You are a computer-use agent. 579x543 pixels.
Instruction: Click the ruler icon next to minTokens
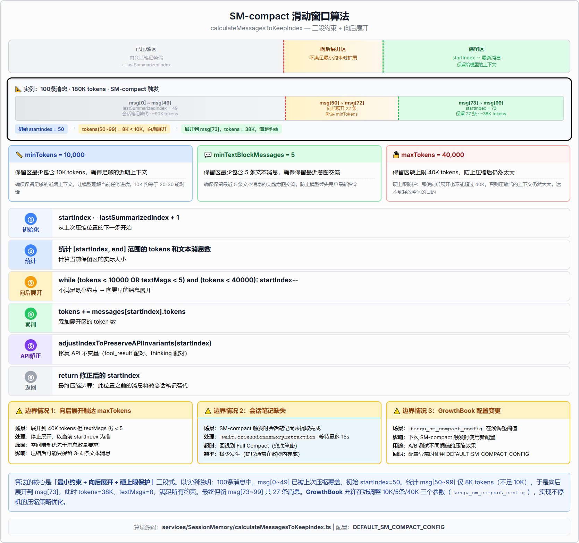(19, 155)
